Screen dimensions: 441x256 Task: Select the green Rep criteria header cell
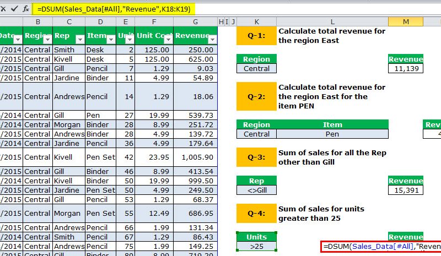(256, 181)
